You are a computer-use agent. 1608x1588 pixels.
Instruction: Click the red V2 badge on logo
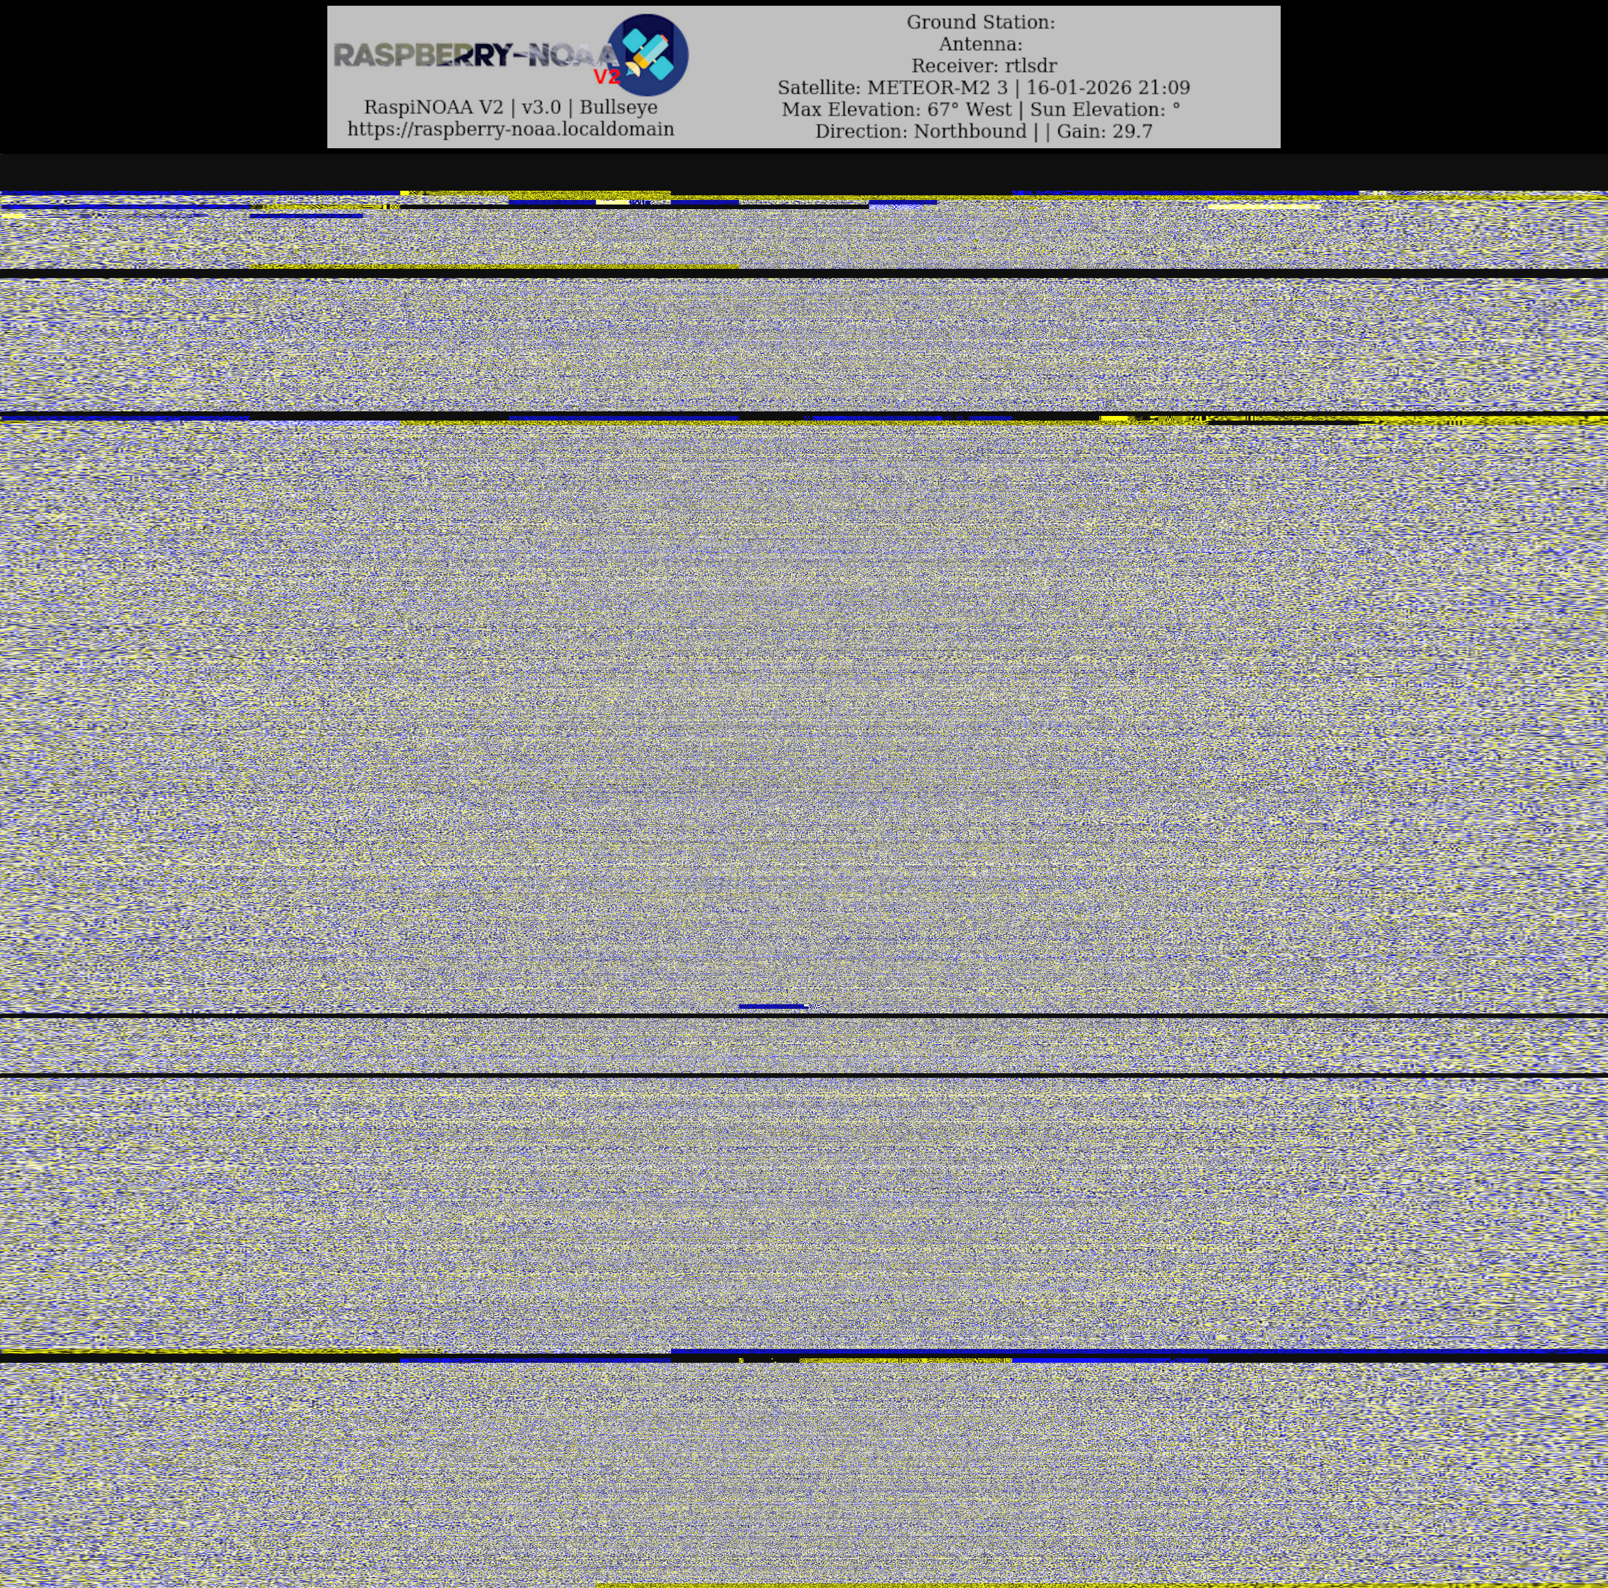(607, 78)
